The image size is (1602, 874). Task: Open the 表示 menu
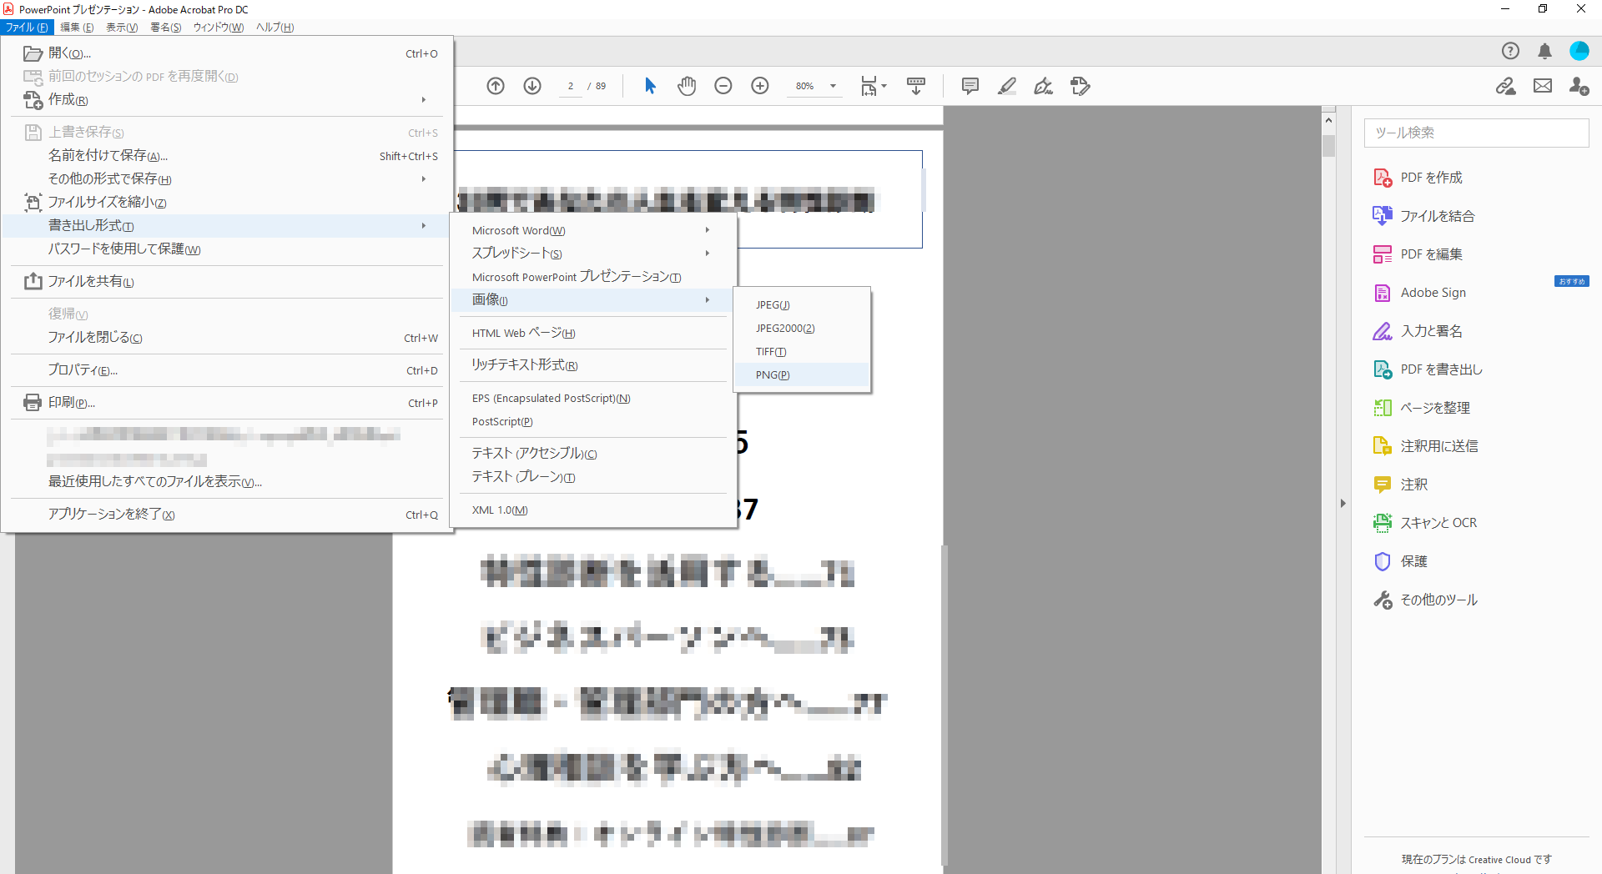pyautogui.click(x=122, y=28)
